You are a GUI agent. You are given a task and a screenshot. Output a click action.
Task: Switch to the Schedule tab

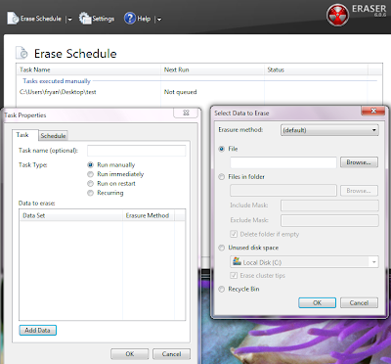coord(53,136)
